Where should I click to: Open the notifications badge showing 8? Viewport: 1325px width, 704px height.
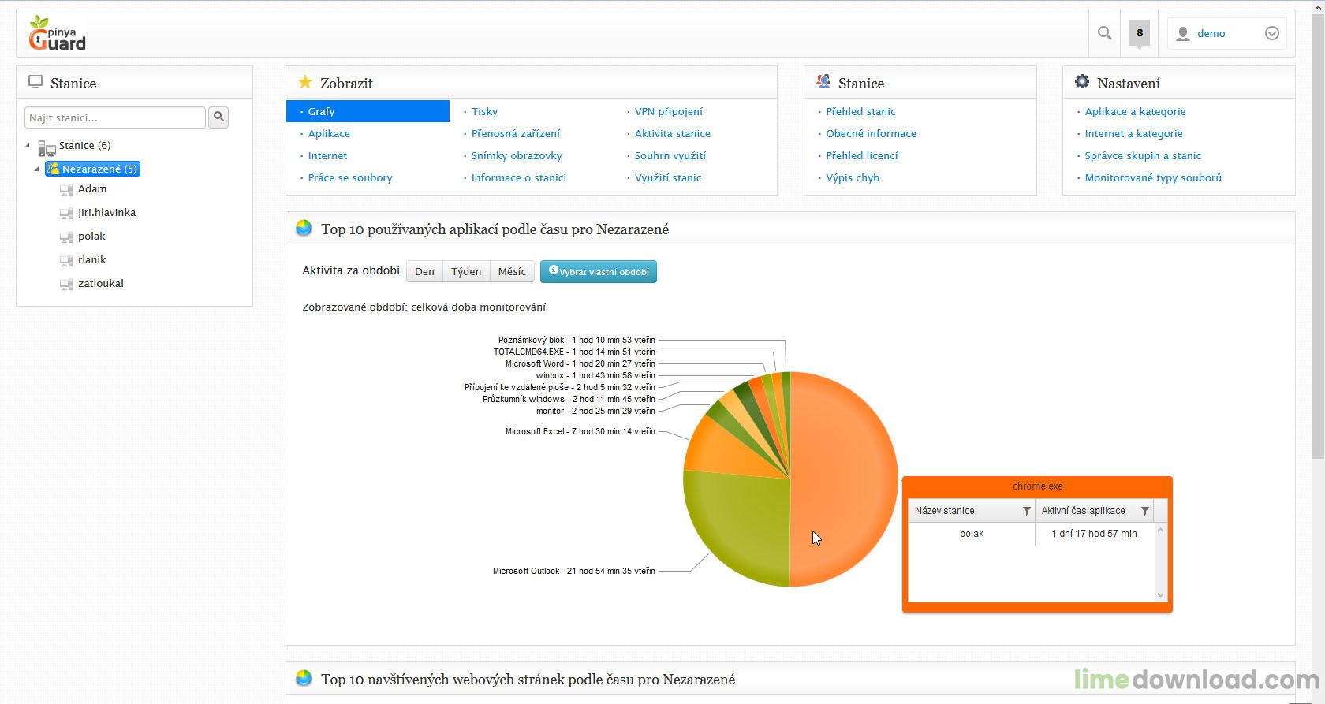pyautogui.click(x=1140, y=33)
